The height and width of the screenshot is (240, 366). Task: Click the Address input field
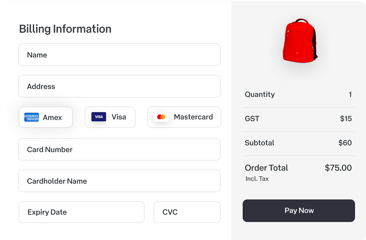(119, 86)
